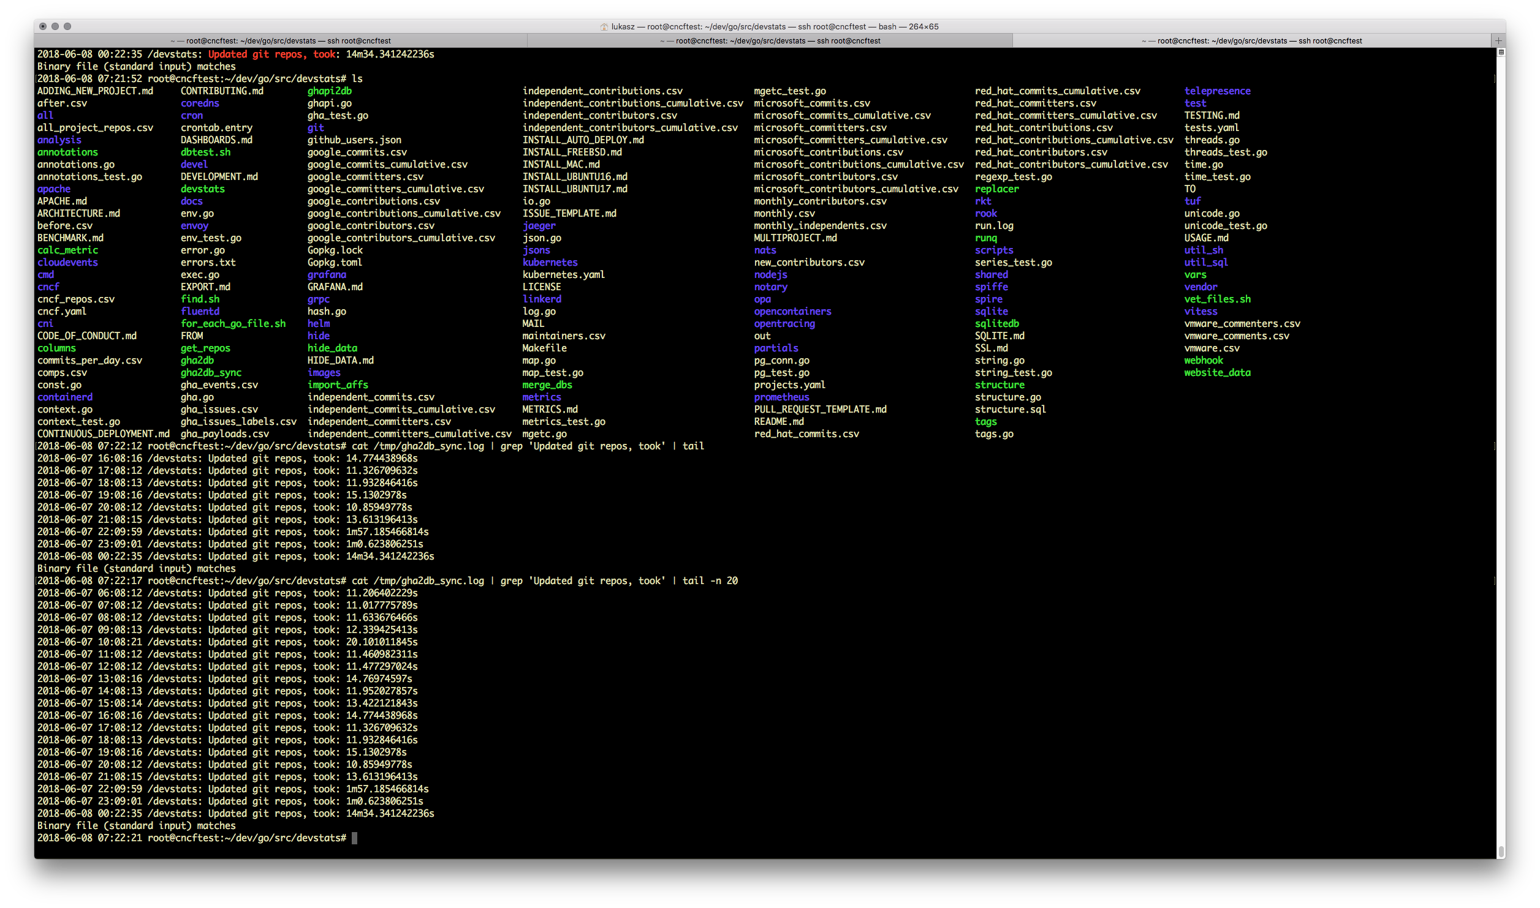Click the Makefile filename in listing
1540x908 pixels.
click(x=544, y=348)
